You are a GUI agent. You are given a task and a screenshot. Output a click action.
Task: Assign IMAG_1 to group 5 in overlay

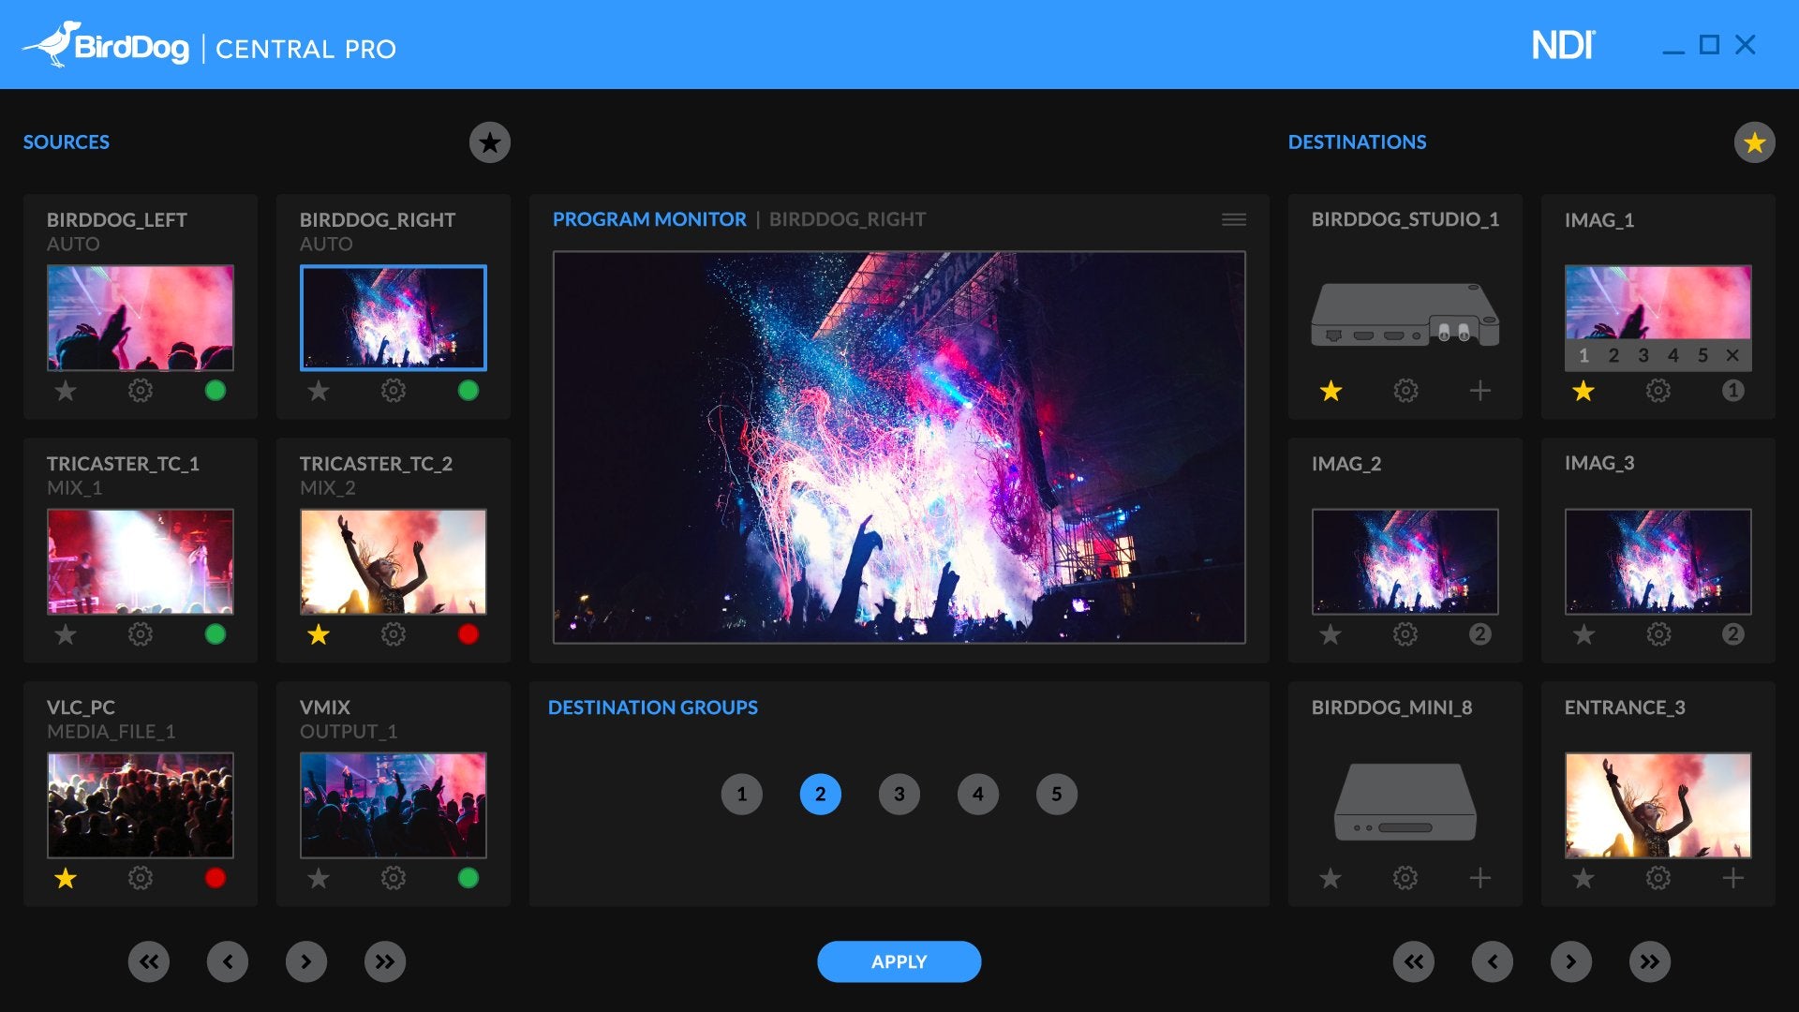tap(1702, 355)
